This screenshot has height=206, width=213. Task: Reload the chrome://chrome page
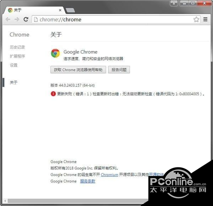coord(26,19)
